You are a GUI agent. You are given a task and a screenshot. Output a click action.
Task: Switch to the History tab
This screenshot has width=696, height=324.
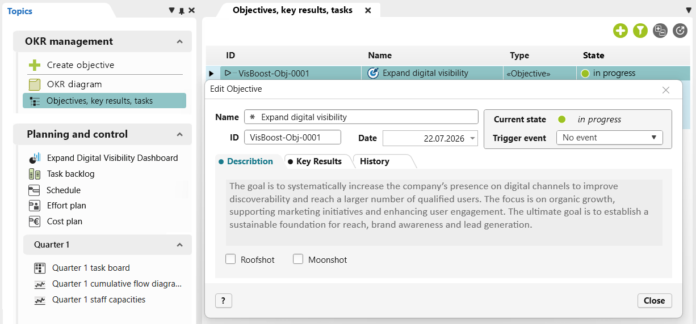coord(375,161)
